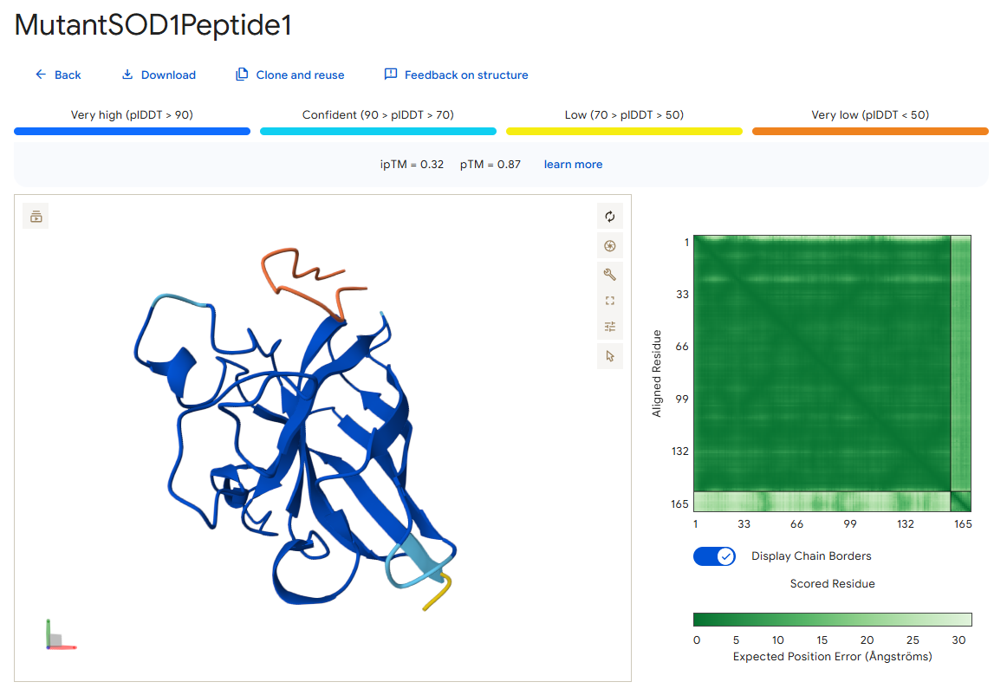Viewport: 1007px width, 695px height.
Task: Click the PAE heatmap plot center
Action: point(832,373)
